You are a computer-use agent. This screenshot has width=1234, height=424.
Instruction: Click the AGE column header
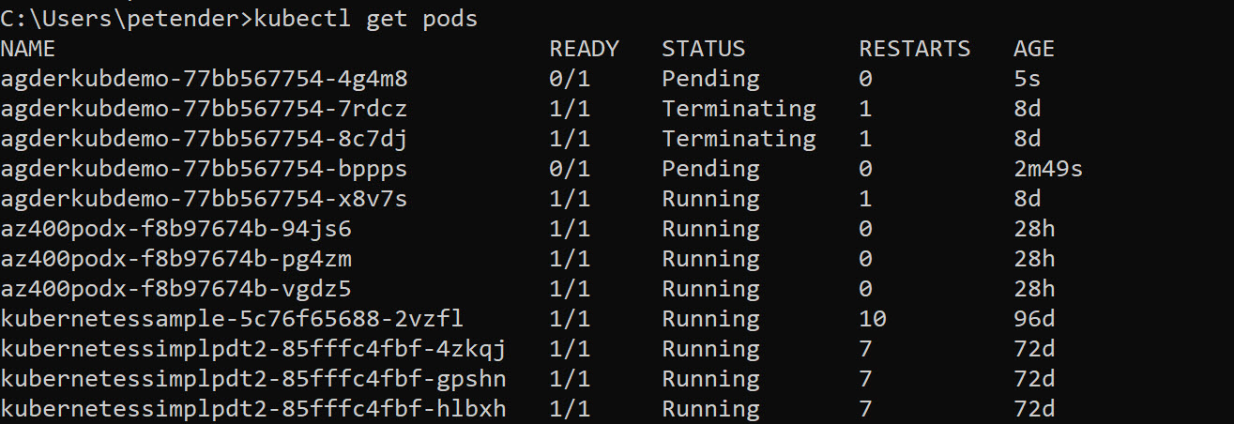pyautogui.click(x=1033, y=49)
